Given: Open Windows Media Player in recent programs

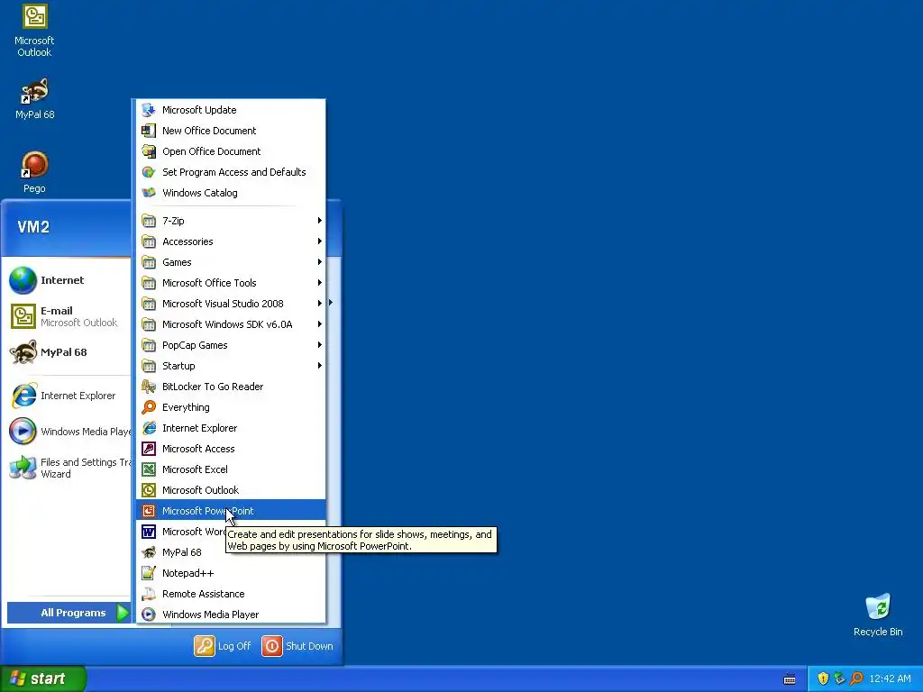Looking at the screenshot, I should pyautogui.click(x=69, y=432).
